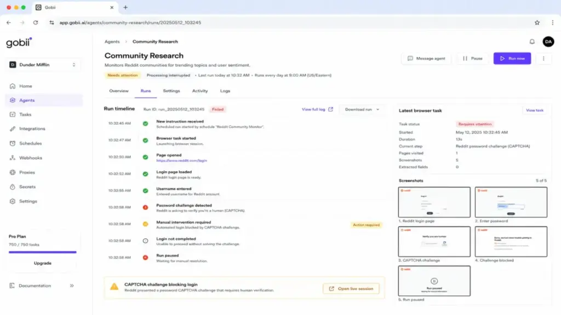Go back in browser history

[x=9, y=22]
